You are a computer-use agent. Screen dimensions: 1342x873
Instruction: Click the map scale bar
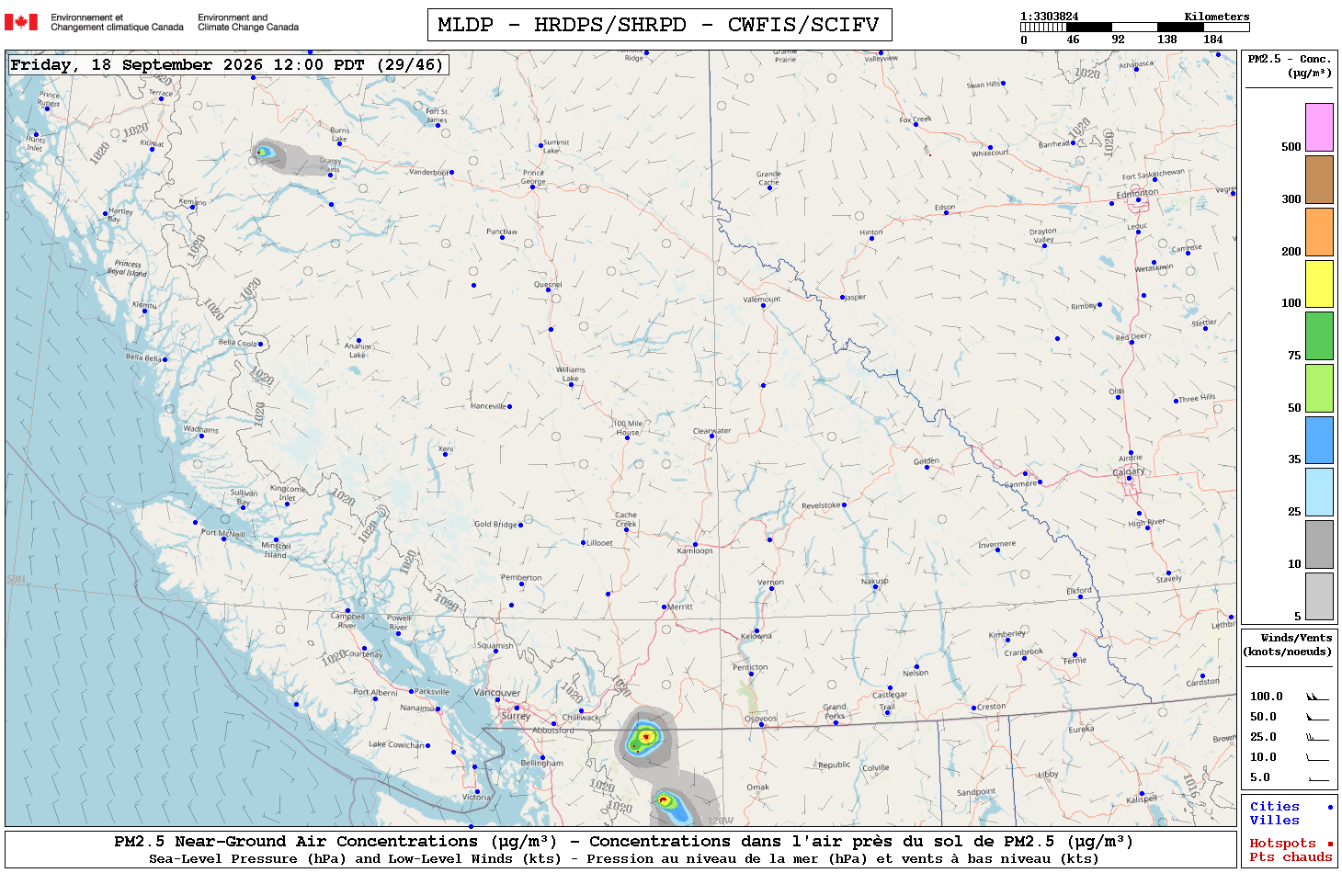click(x=1121, y=28)
